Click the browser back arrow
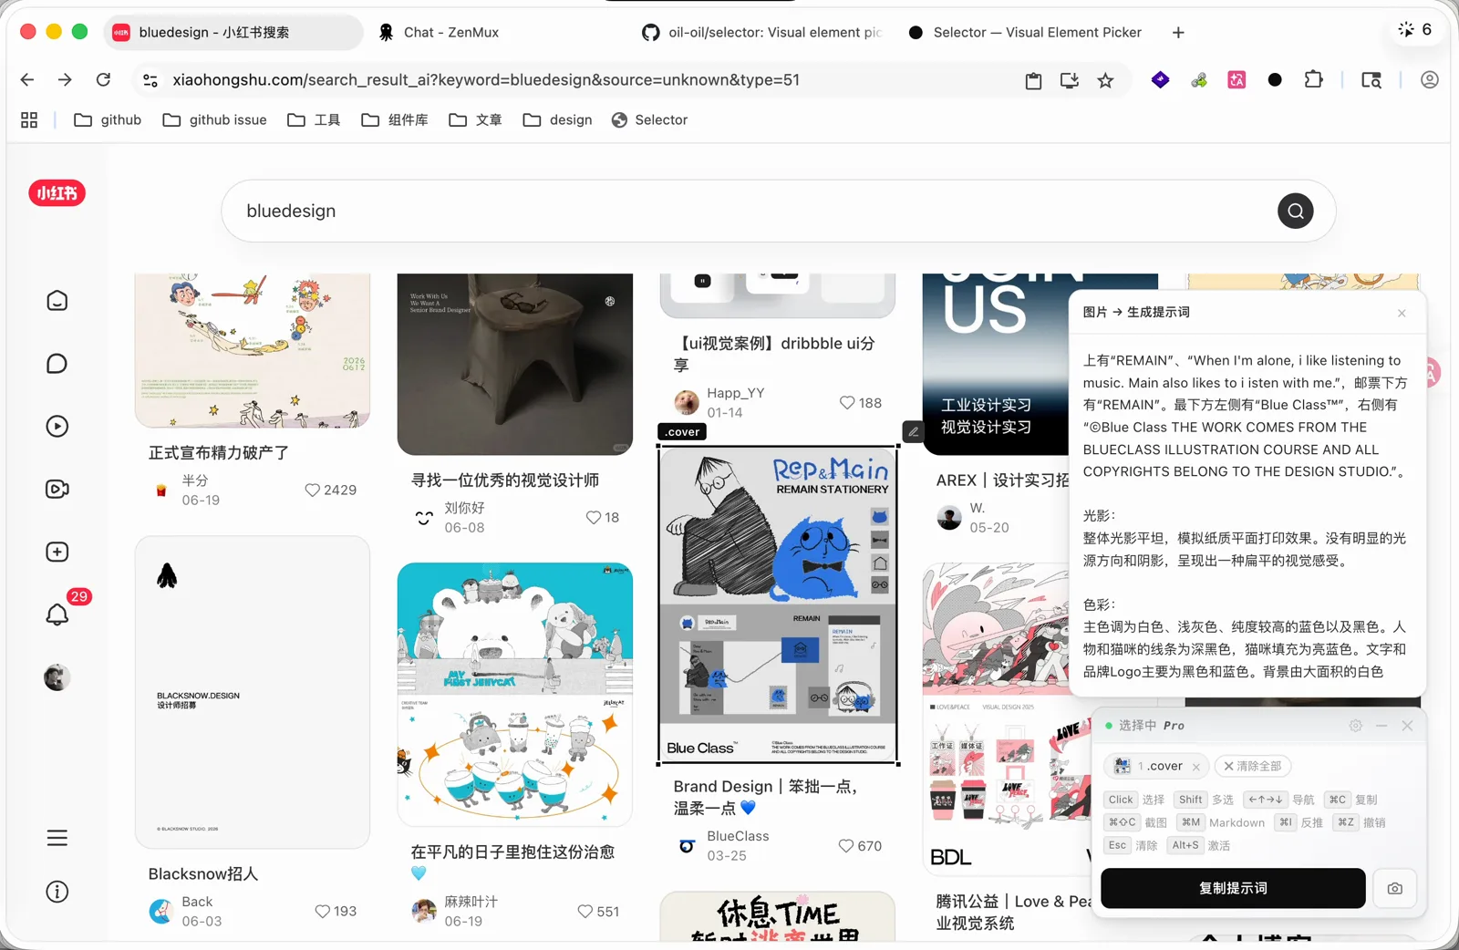Screen dimensions: 1459x950 (x=27, y=80)
